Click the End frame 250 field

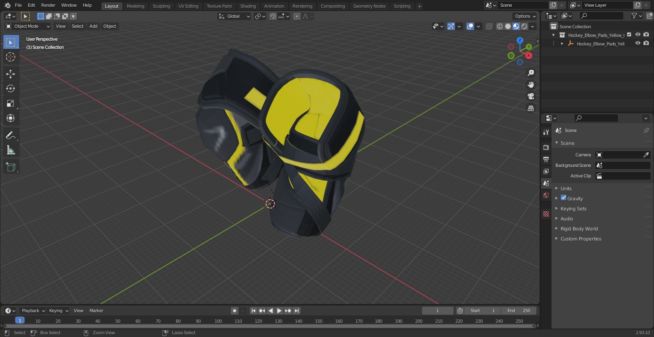(x=519, y=311)
